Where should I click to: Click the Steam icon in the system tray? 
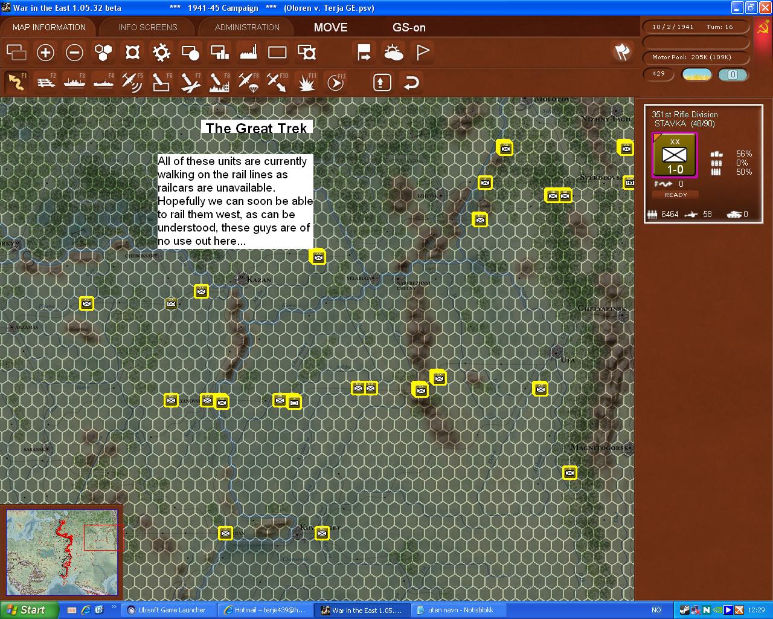coord(685,610)
